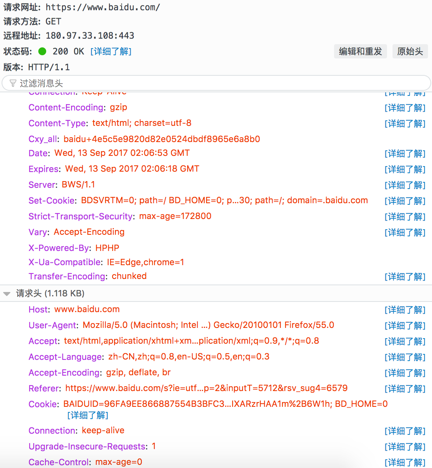The height and width of the screenshot is (468, 432).
Task: Open 详细了解 link for Referer
Action: 405,389
